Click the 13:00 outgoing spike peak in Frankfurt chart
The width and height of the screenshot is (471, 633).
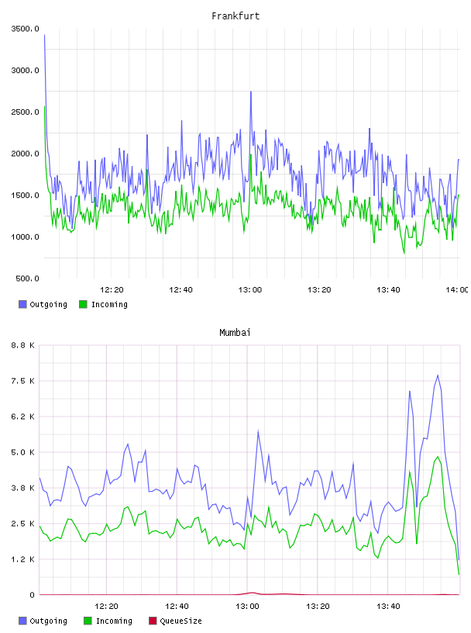point(251,92)
